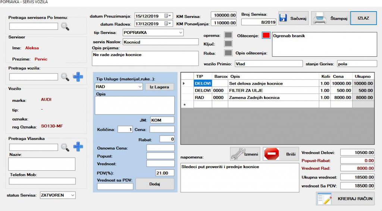Create invoice with KREIRAJ RAČUN button
Image resolution: width=382 pixels, height=211 pixels.
click(x=345, y=198)
